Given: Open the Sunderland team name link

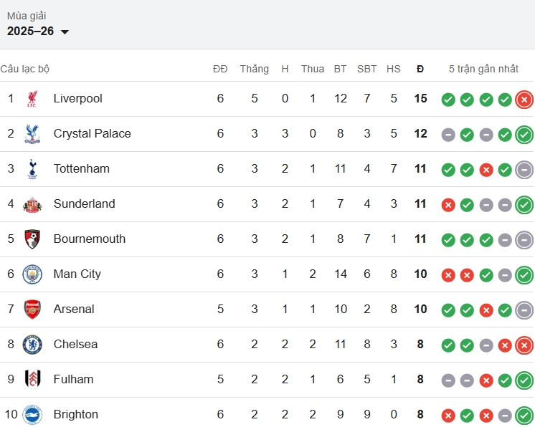Looking at the screenshot, I should click(85, 203).
